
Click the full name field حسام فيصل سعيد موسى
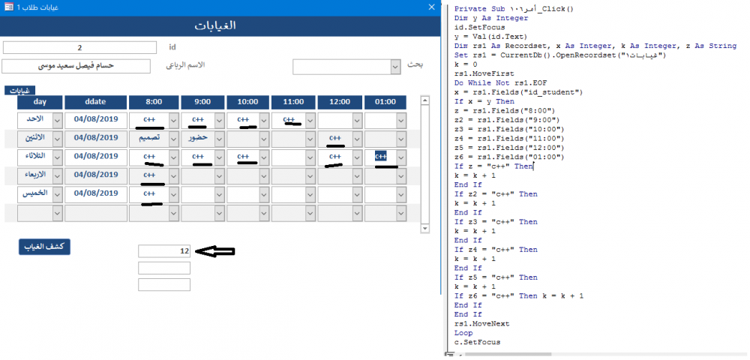click(76, 66)
